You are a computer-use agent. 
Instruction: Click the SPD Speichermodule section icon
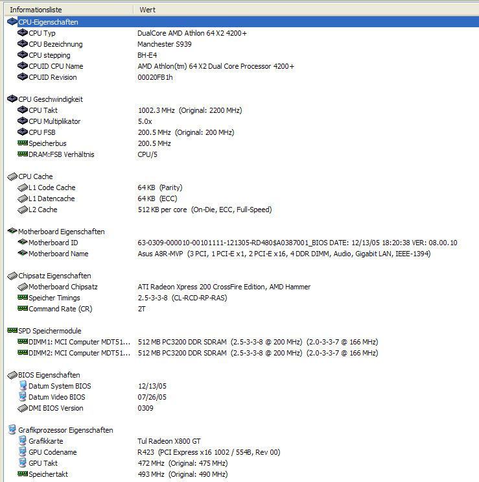point(12,330)
